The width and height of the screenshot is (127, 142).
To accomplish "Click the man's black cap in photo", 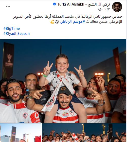I will click(x=64, y=91).
